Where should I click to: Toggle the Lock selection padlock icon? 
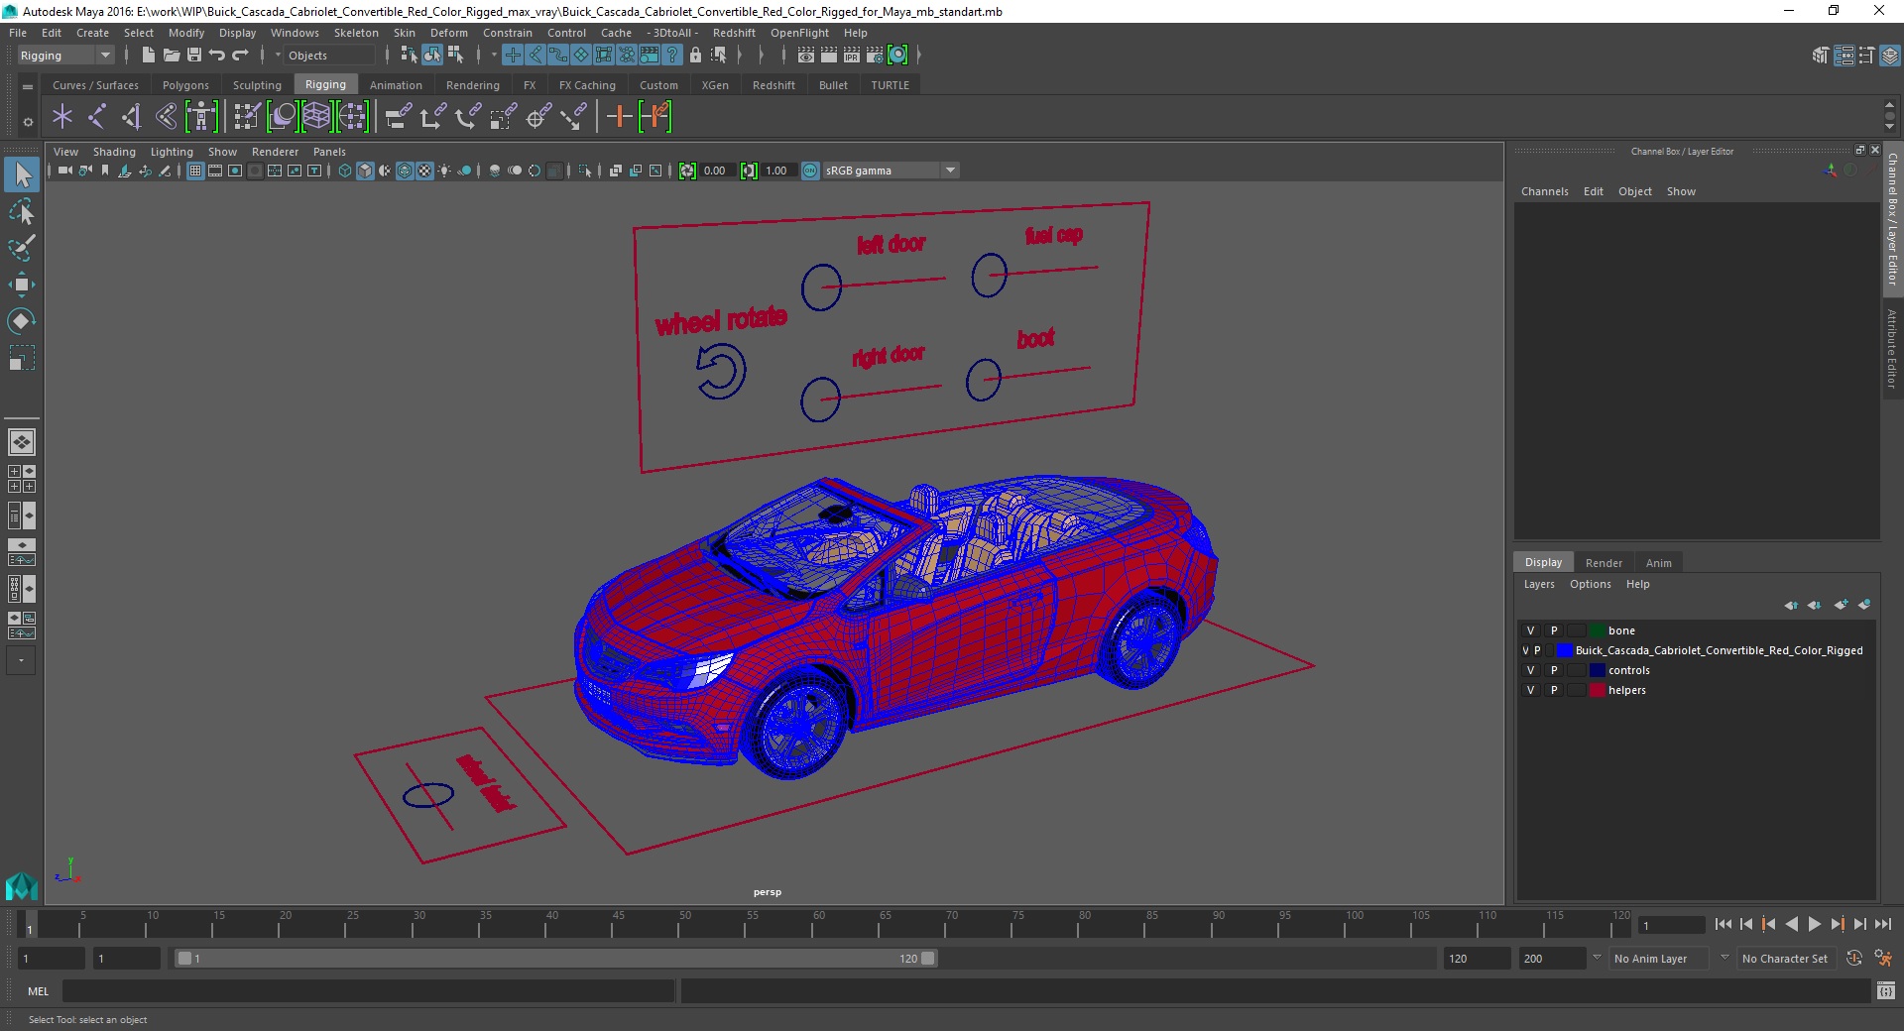point(695,55)
